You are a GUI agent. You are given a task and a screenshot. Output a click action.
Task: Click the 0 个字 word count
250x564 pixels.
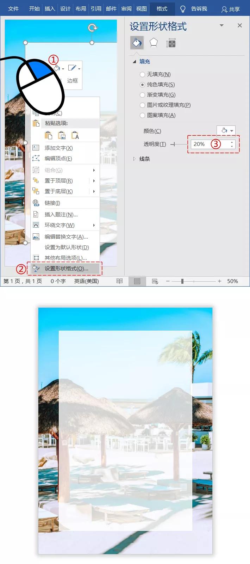(x=58, y=281)
